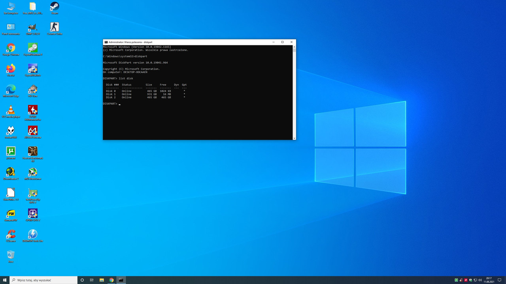Select the CPUID HWMonitorPro shortcut
This screenshot has height=284, width=506.
[33, 113]
